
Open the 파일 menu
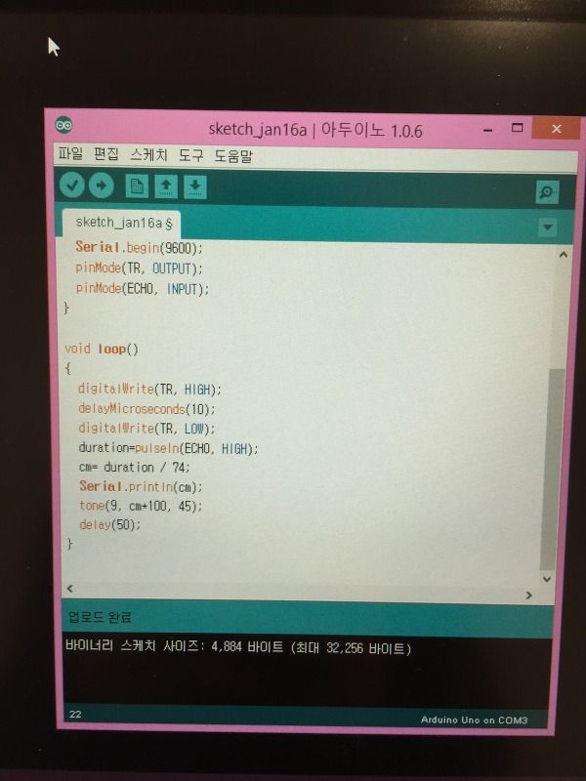tap(70, 153)
